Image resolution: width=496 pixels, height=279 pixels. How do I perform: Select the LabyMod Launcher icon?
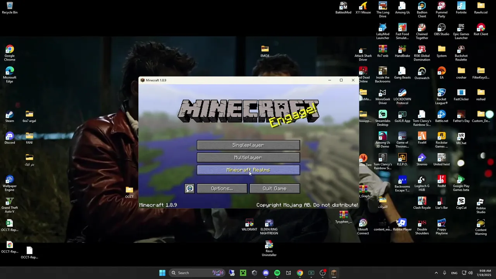[x=383, y=32]
